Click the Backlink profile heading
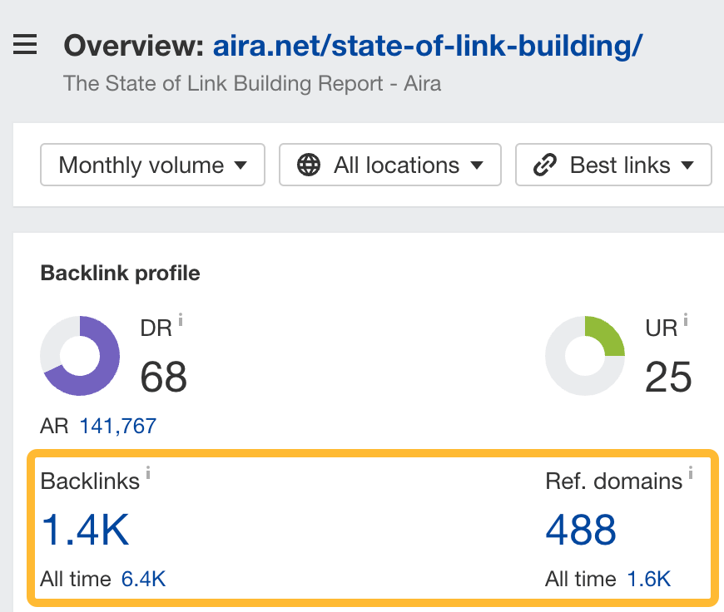Screen dimensions: 724x612 tap(120, 274)
